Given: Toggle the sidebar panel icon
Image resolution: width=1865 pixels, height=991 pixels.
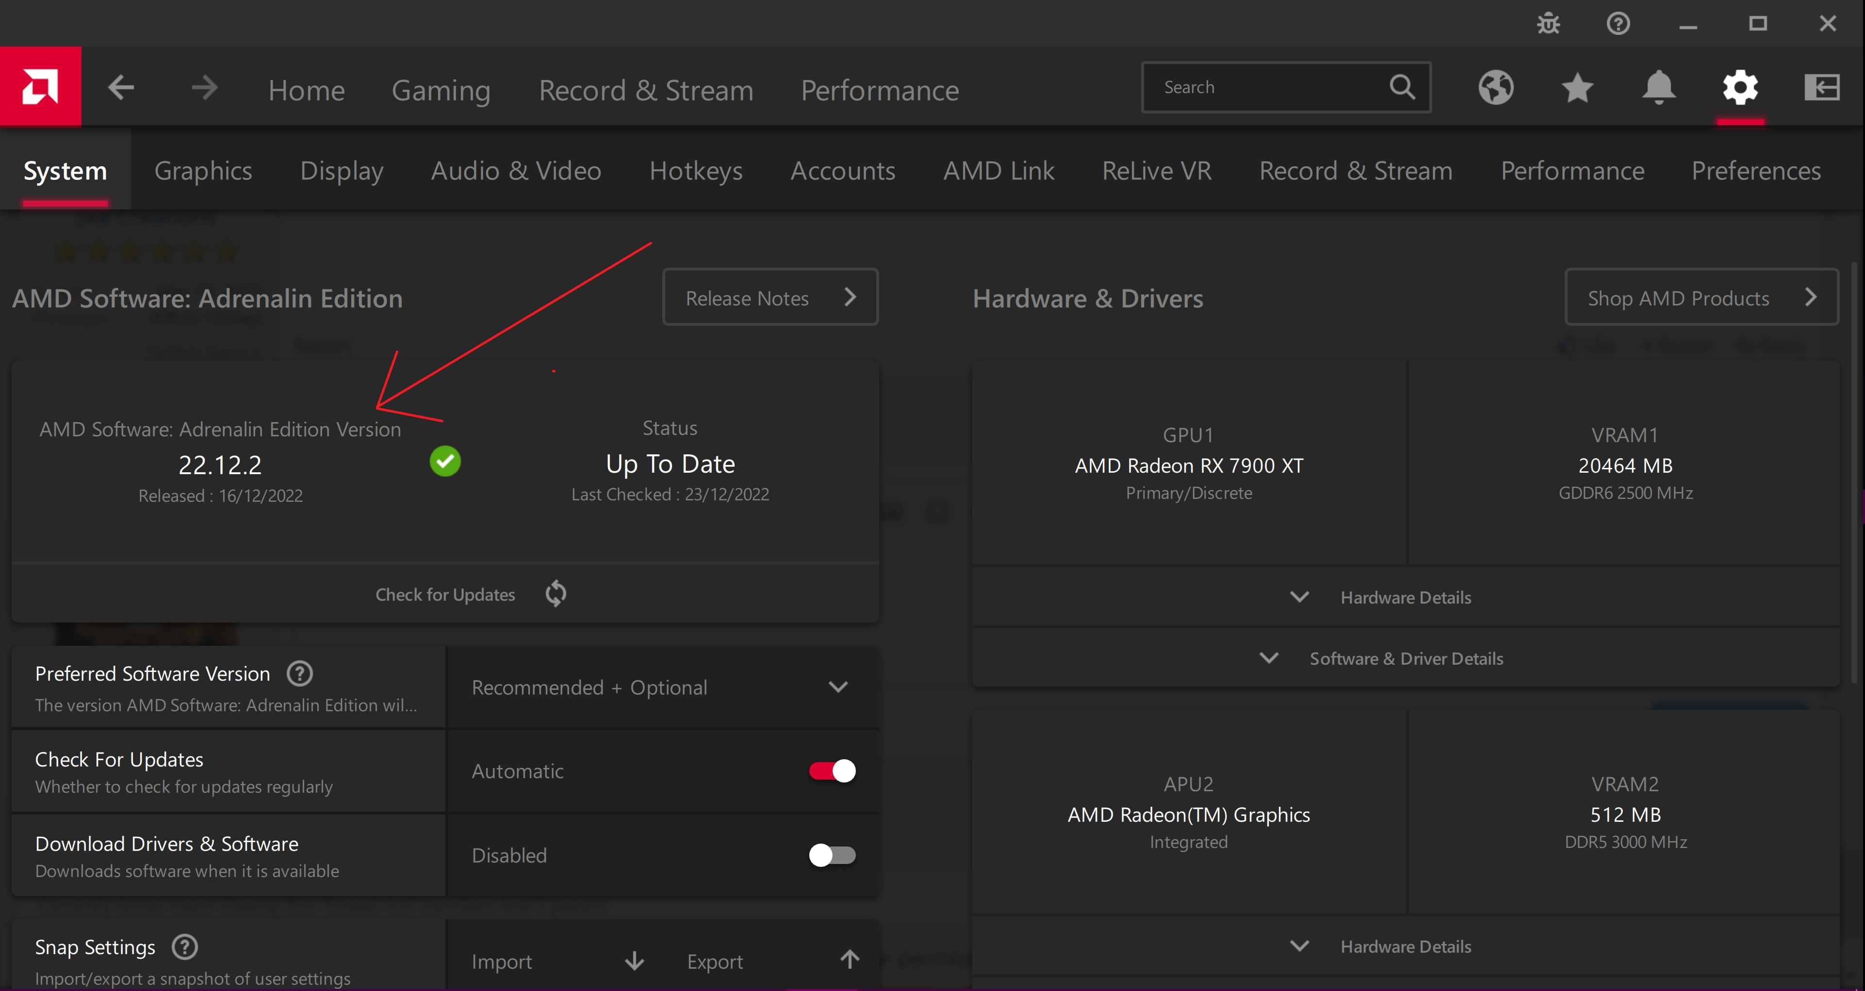Looking at the screenshot, I should pos(1821,88).
